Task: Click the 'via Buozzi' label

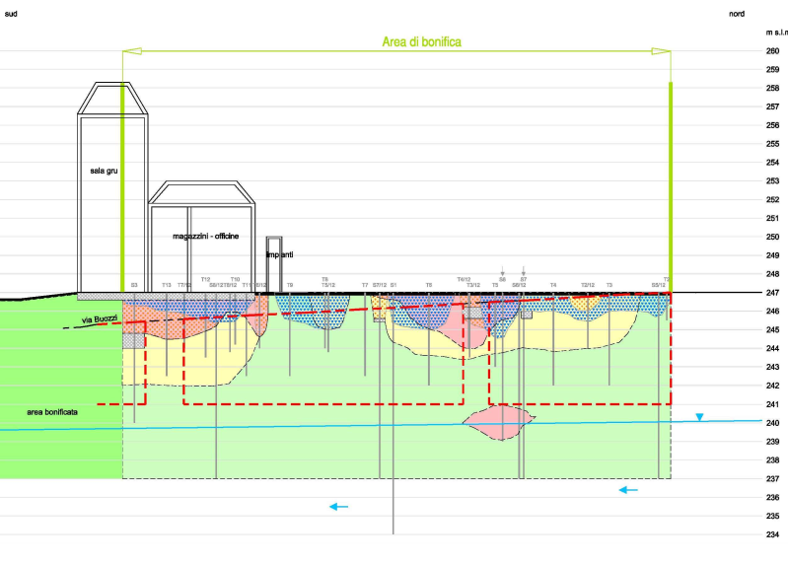Action: 100,319
